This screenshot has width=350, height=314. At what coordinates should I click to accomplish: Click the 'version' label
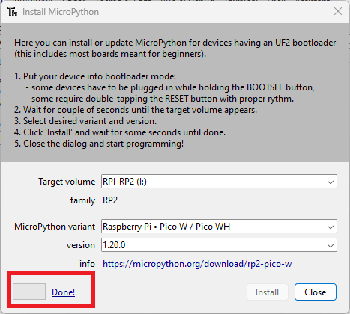click(x=81, y=245)
